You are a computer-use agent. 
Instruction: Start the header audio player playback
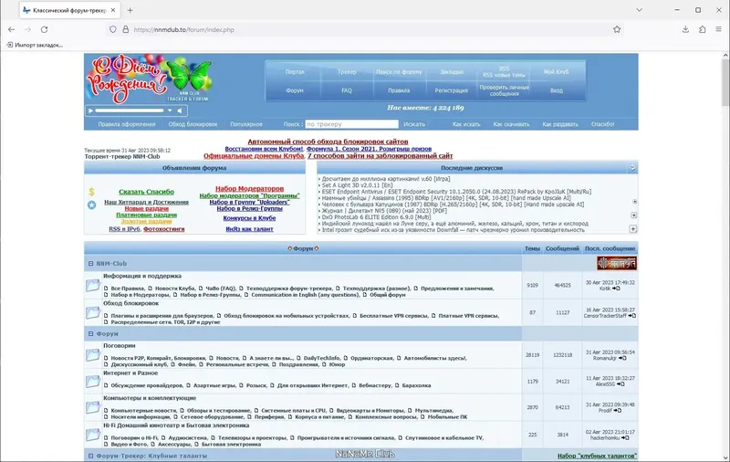(x=90, y=110)
